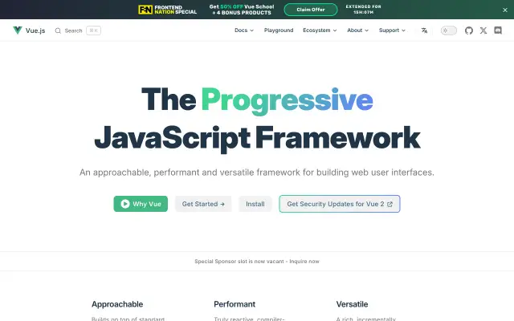Click the Vue.js site title text
514x321 pixels.
click(35, 30)
